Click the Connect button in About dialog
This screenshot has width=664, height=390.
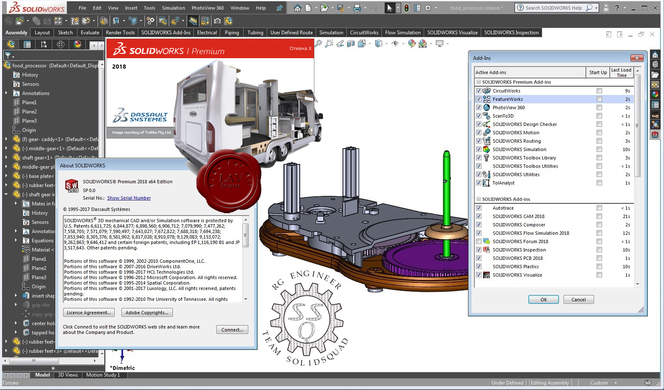tap(232, 330)
